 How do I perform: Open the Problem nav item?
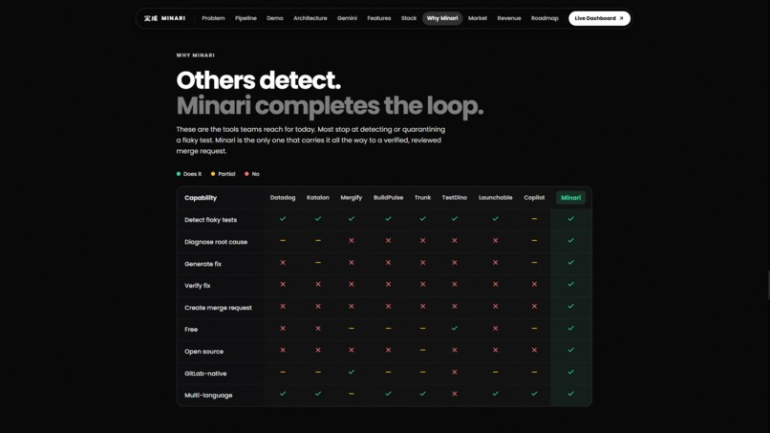coord(213,18)
